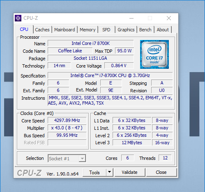Click the Intel Core i7 logo badge
Screen dimensions: 205x192
click(x=154, y=54)
